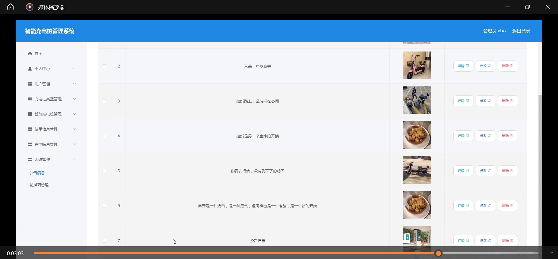This screenshot has width=558, height=259.
Task: Click the 使用信息管理 grid icon
Action: pyautogui.click(x=30, y=129)
